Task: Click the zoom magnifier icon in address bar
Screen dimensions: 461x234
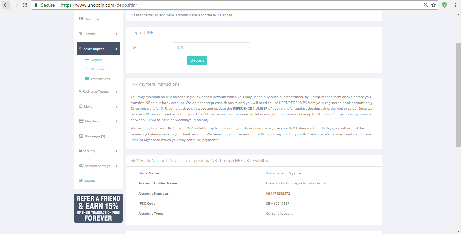Action: pos(426,5)
